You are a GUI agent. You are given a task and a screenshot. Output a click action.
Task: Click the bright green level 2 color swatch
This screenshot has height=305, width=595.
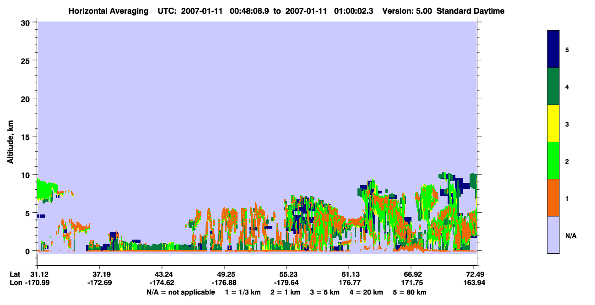click(553, 161)
